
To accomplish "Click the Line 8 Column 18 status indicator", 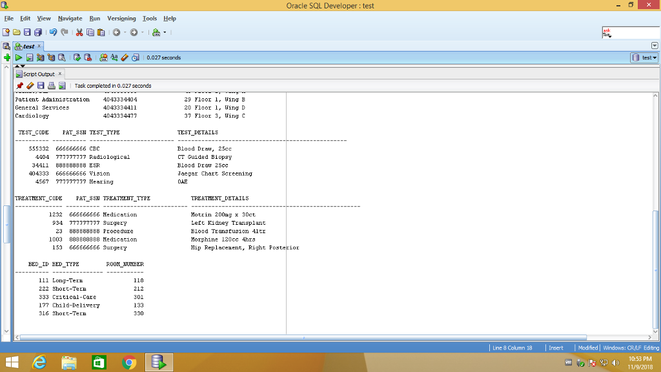I will [512, 347].
